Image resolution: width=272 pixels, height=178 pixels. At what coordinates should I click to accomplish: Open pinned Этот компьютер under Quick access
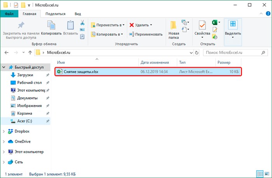31,90
